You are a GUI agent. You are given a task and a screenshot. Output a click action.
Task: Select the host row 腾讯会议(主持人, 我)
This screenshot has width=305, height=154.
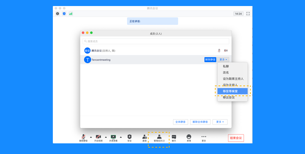156,51
